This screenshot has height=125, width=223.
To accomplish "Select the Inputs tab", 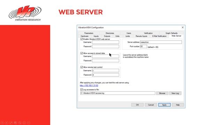I will [96, 36].
